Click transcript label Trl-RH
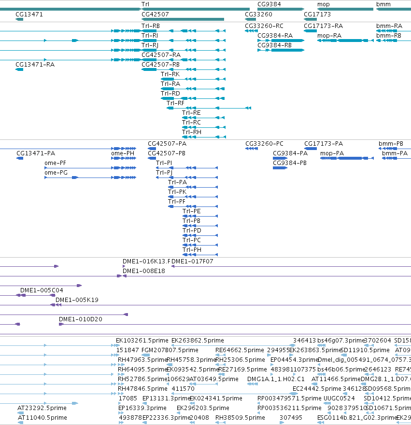The height and width of the screenshot is (425, 411). (192, 132)
